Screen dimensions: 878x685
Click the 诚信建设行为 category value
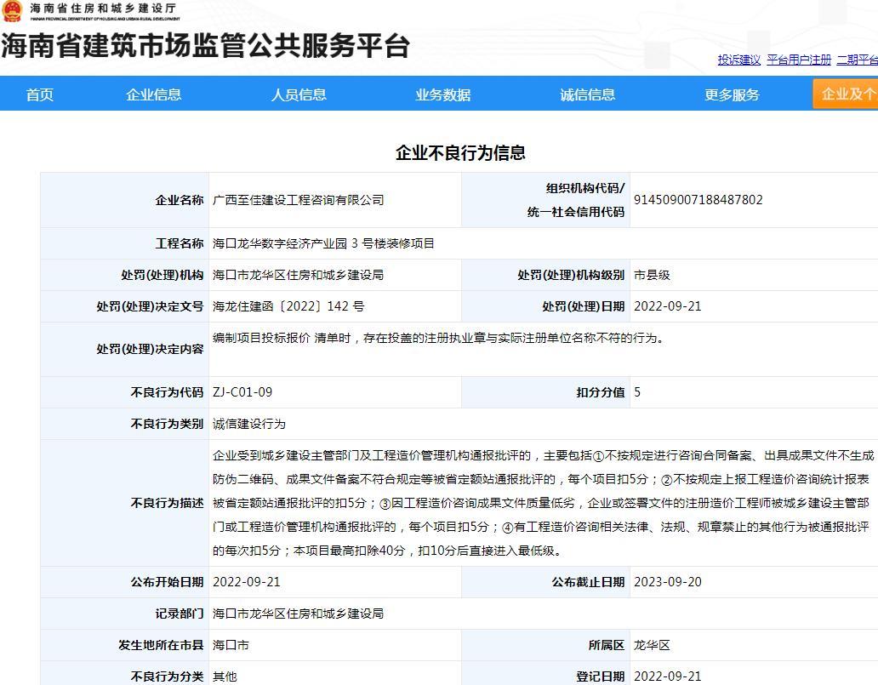coord(249,424)
